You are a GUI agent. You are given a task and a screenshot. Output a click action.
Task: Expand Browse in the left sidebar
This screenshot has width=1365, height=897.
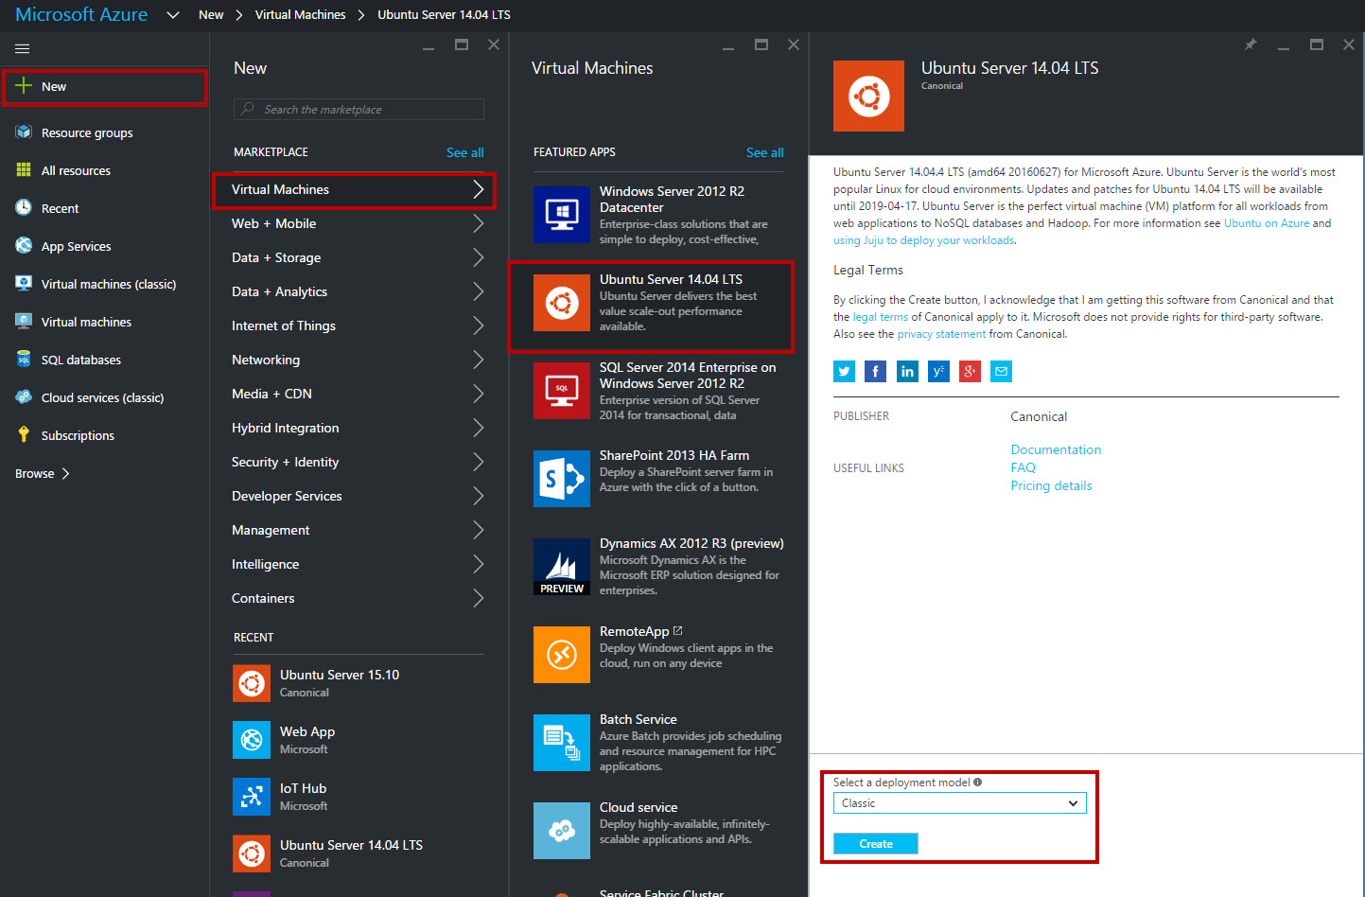click(42, 473)
